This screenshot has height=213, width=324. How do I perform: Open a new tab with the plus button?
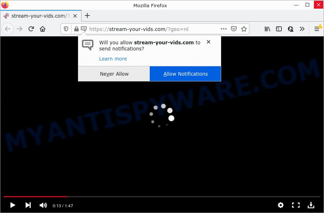87,15
